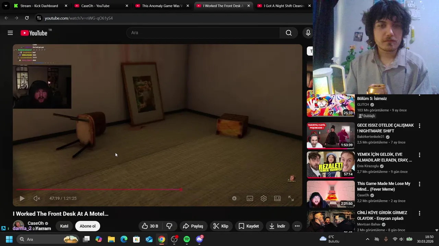The width and height of the screenshot is (439, 246).
Task: Open the YouTube hamburger guide menu
Action: point(10,33)
